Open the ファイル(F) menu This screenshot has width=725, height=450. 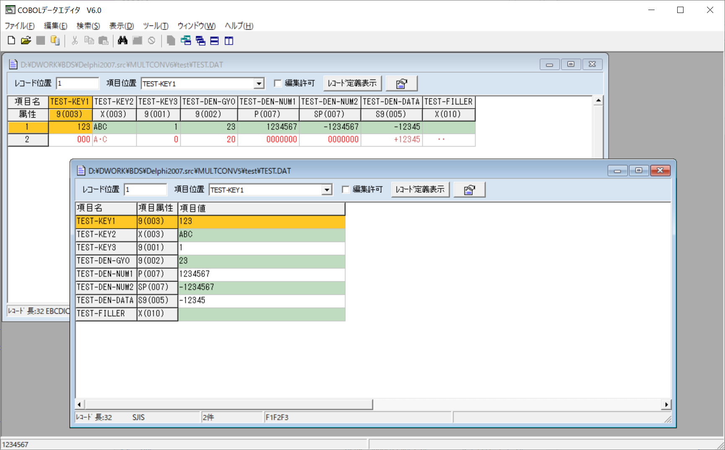click(19, 26)
